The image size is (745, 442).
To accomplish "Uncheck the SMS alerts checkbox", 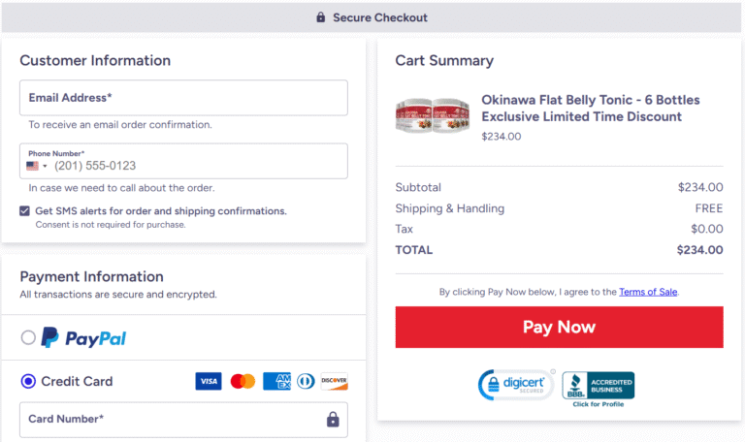I will [x=24, y=210].
